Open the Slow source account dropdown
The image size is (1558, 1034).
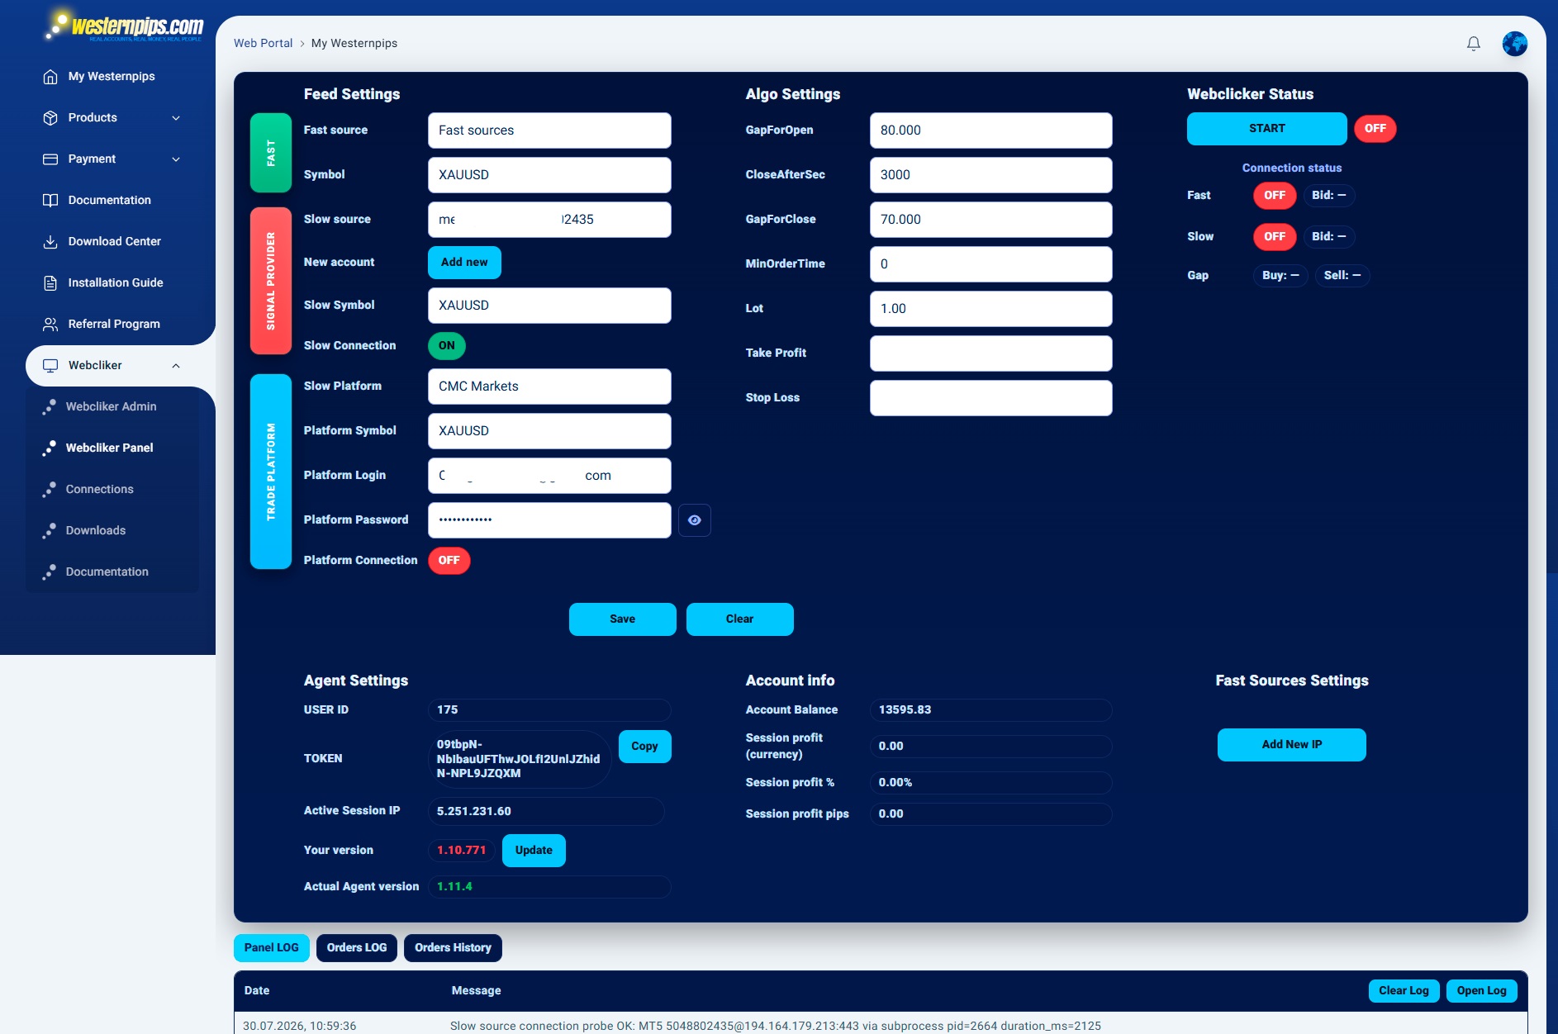pyautogui.click(x=549, y=220)
